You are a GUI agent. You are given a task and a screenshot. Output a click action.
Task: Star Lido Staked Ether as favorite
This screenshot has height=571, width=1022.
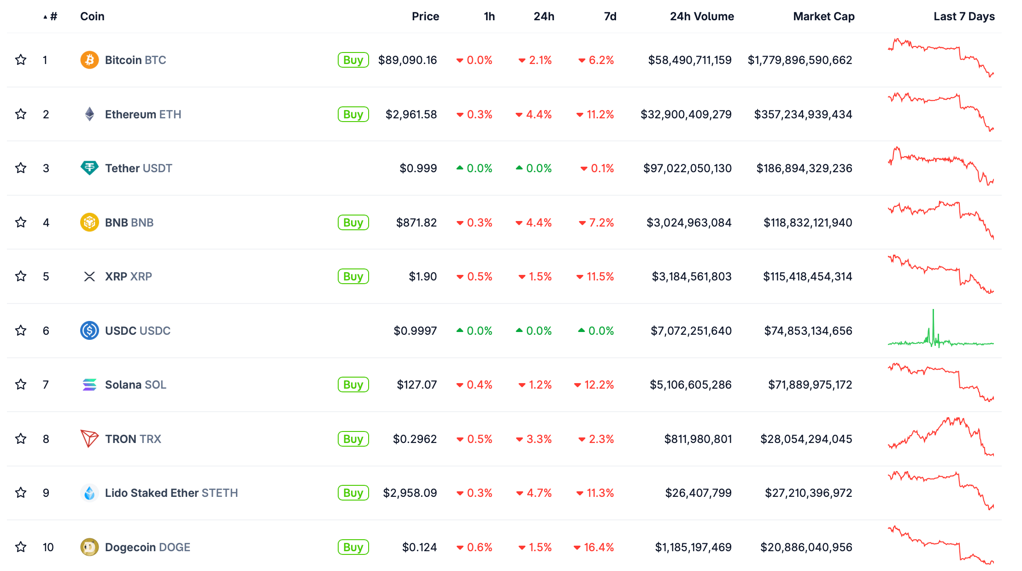21,493
